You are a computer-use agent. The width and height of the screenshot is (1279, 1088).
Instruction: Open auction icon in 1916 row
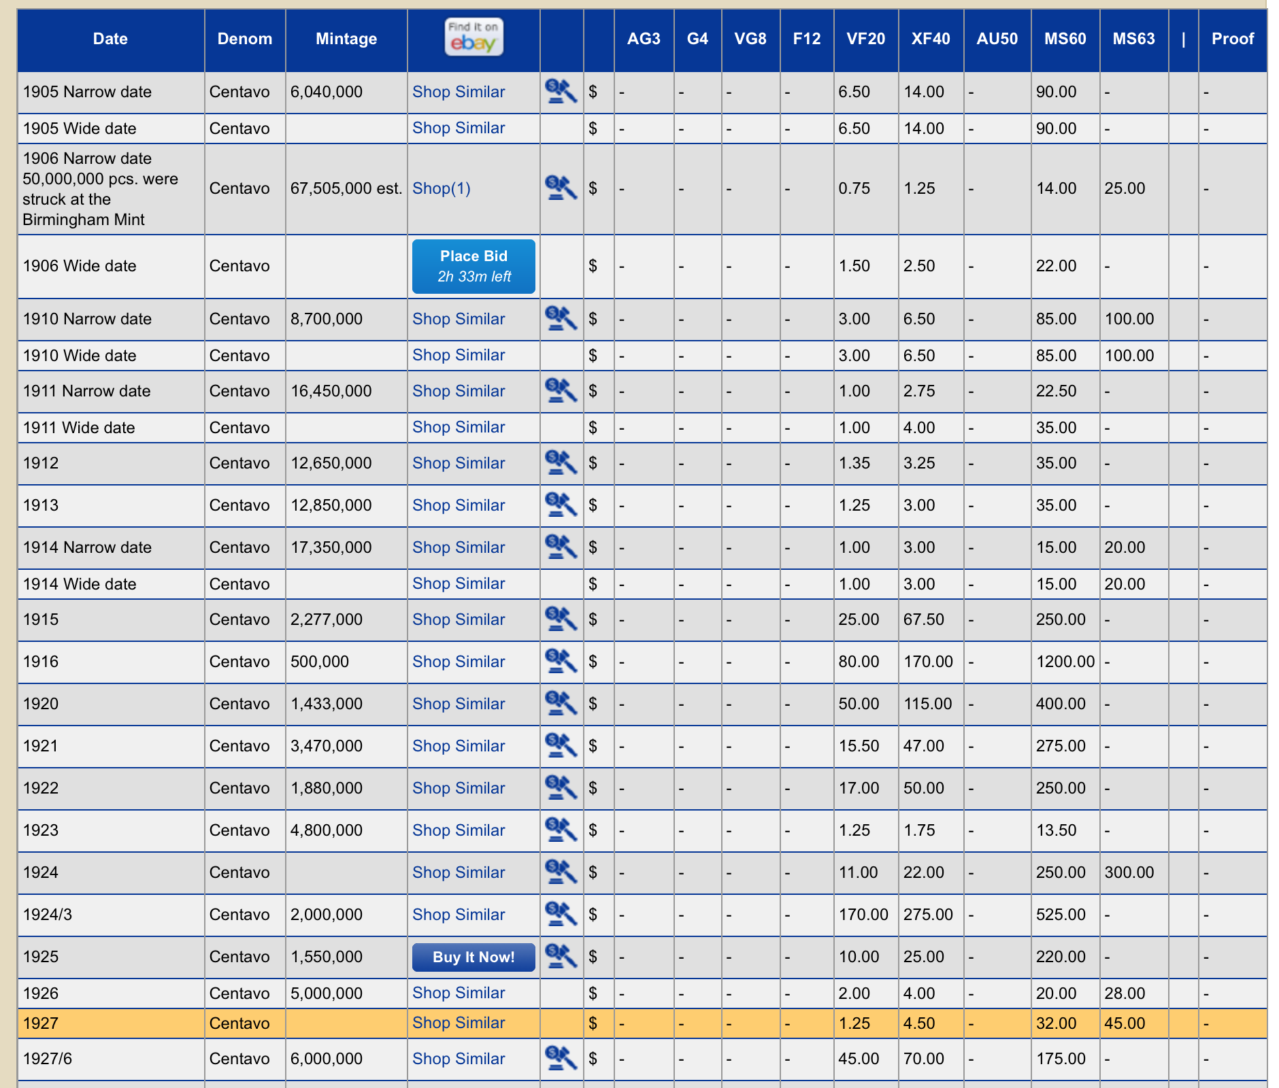pyautogui.click(x=561, y=661)
